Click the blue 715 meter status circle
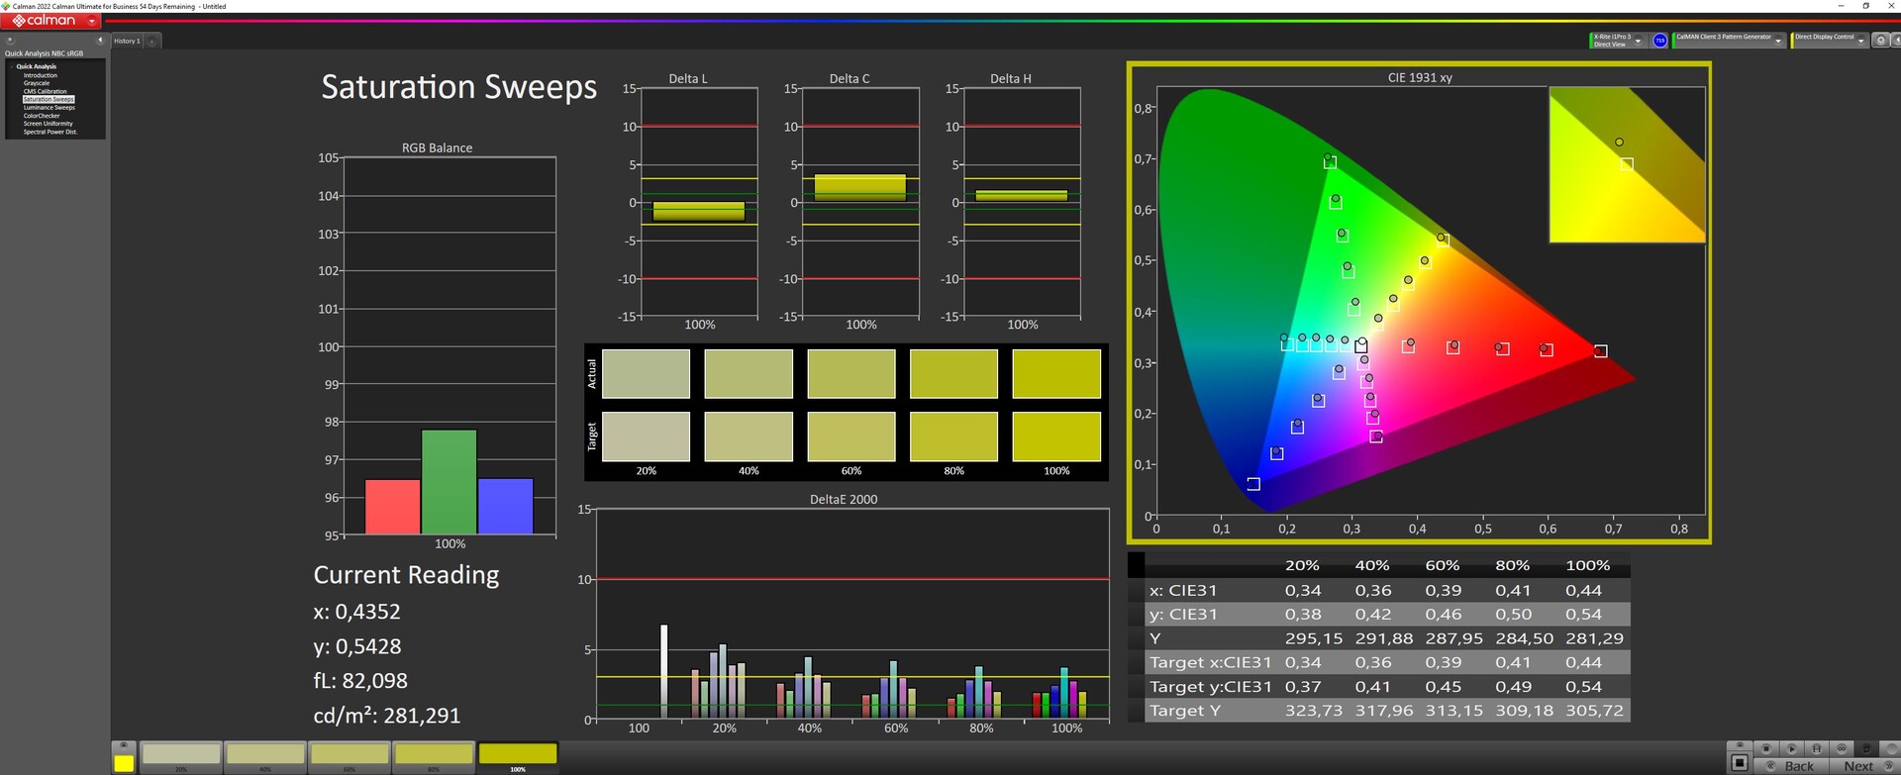The height and width of the screenshot is (775, 1901). (1659, 41)
